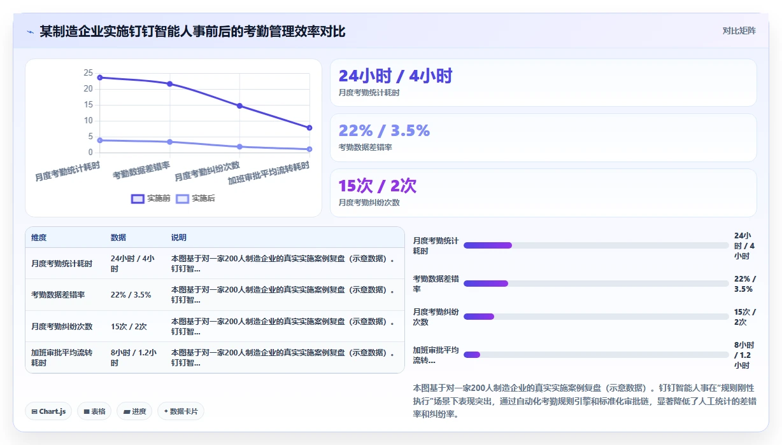The width and height of the screenshot is (782, 445).
Task: Click the 维度 column header
Action: (x=39, y=238)
